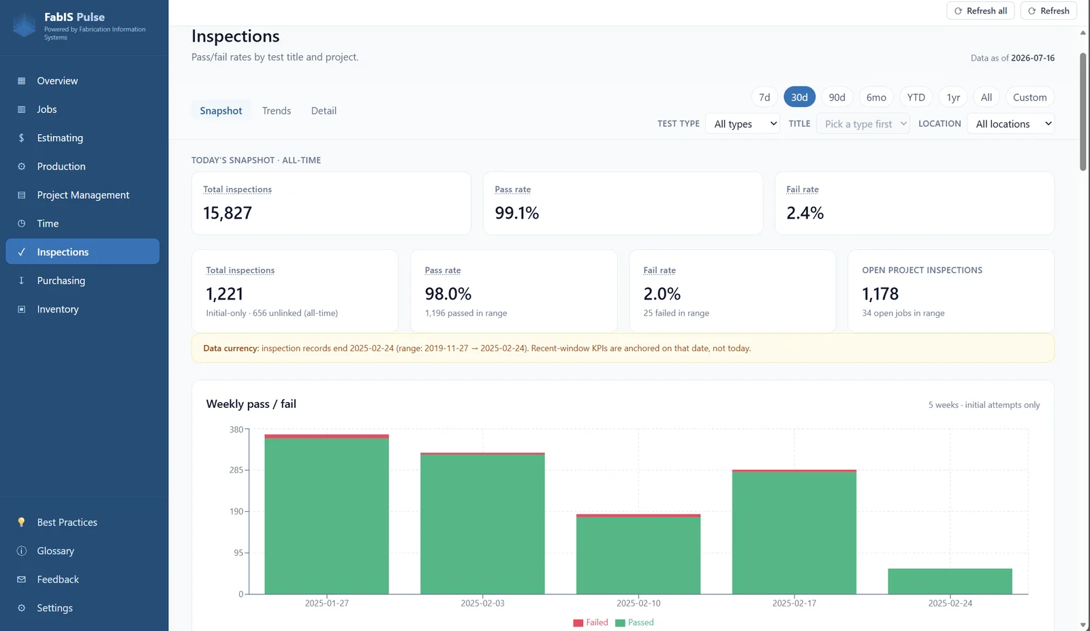The height and width of the screenshot is (631, 1090).
Task: Click the Production gear icon
Action: [21, 167]
